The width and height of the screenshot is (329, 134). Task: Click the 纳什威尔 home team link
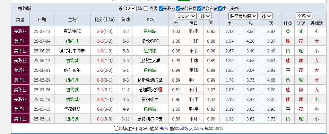pos(72,70)
